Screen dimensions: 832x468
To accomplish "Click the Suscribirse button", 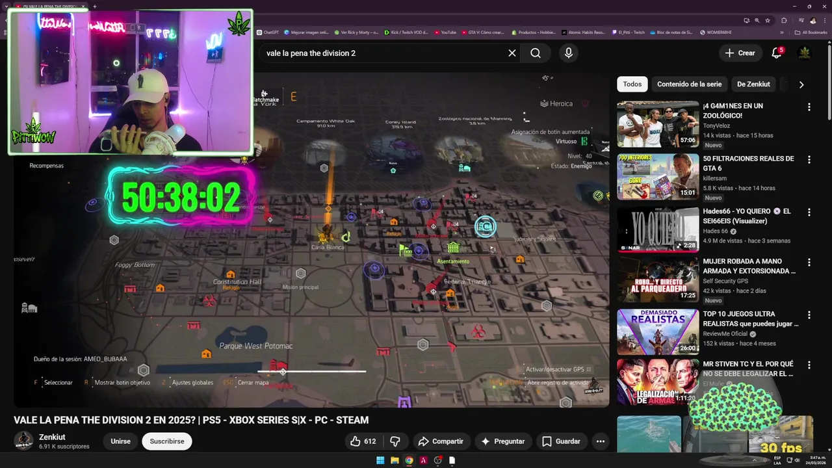I will point(167,441).
